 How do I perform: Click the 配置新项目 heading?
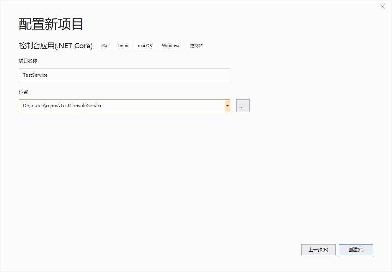[51, 24]
